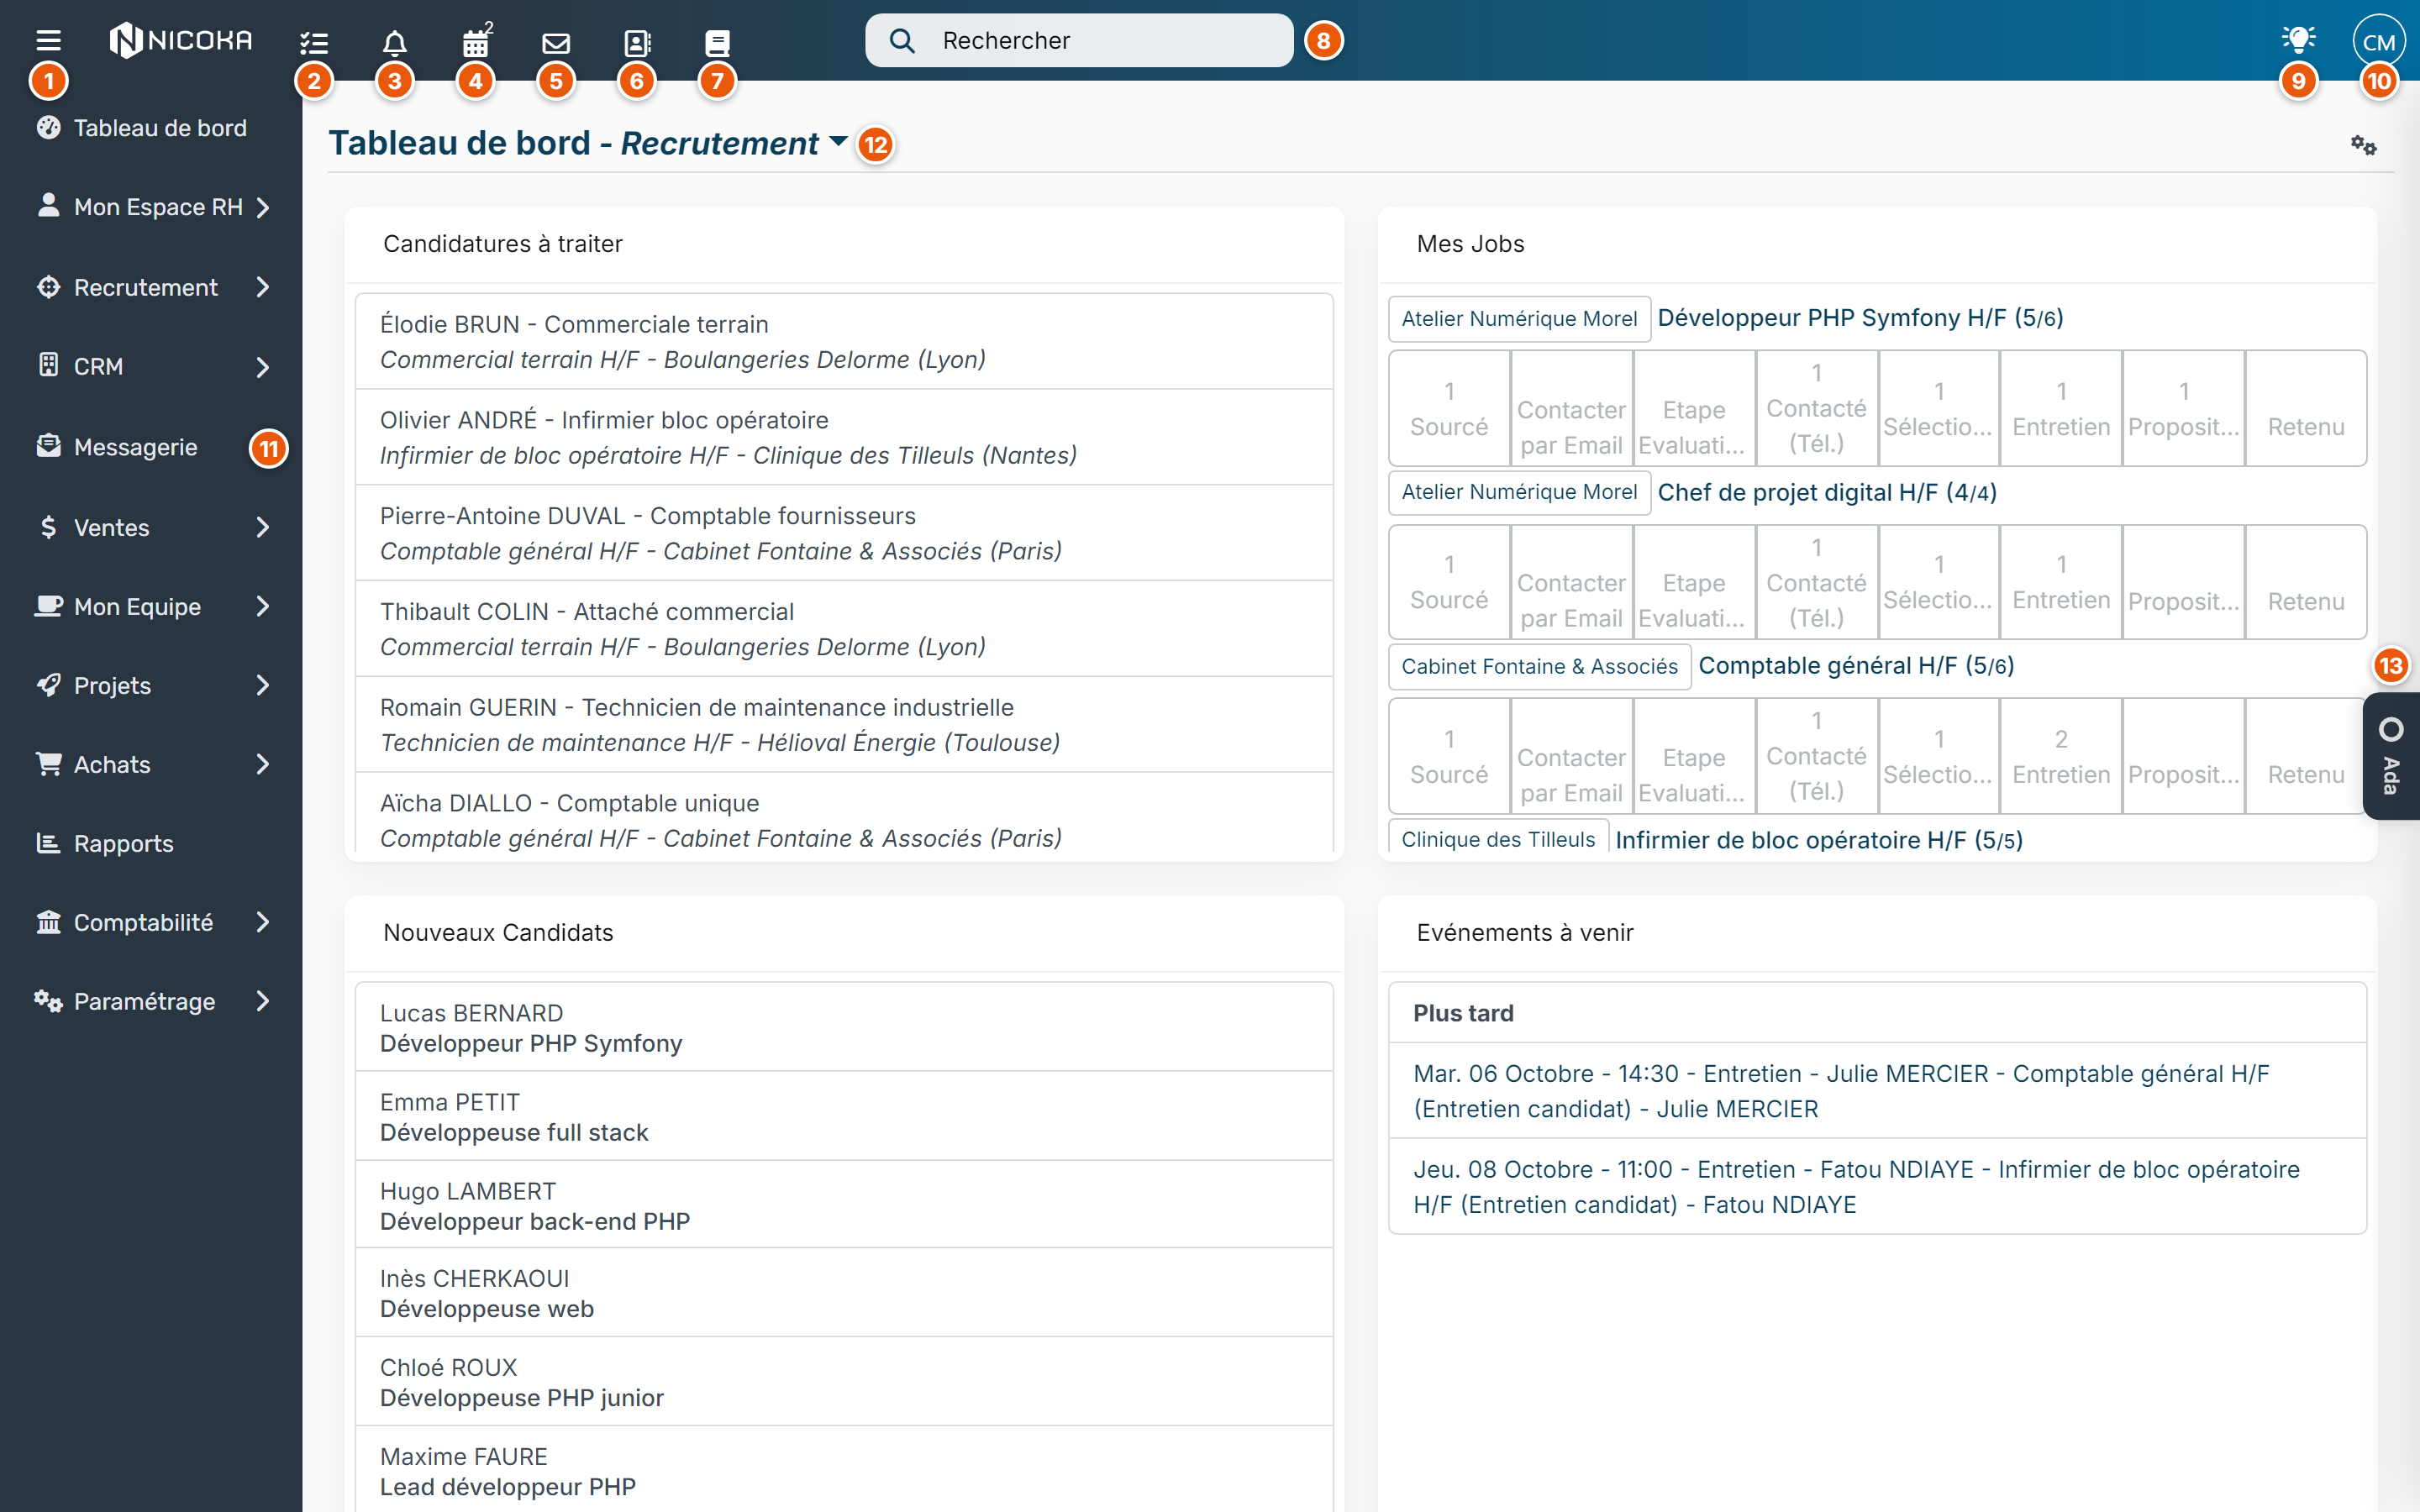Screen dimensions: 2420x1512
Task: Click Sourcé stage of Développeur PHP Symfony job
Action: pos(1449,408)
